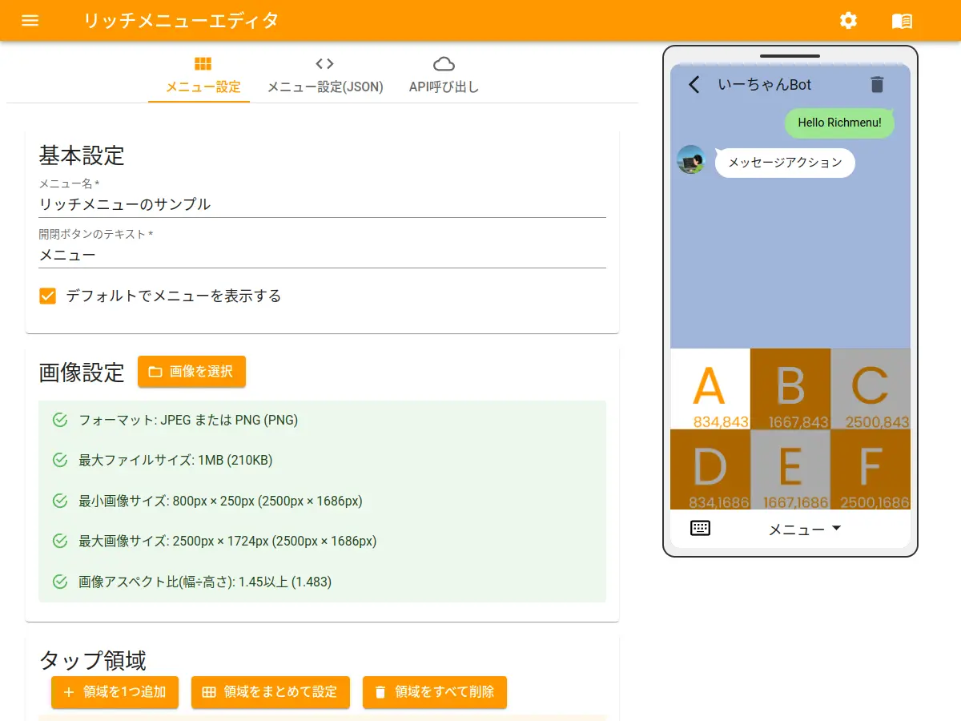Collapse the メニュー dropdown in phone preview
Screen dimensions: 961x721
(805, 529)
